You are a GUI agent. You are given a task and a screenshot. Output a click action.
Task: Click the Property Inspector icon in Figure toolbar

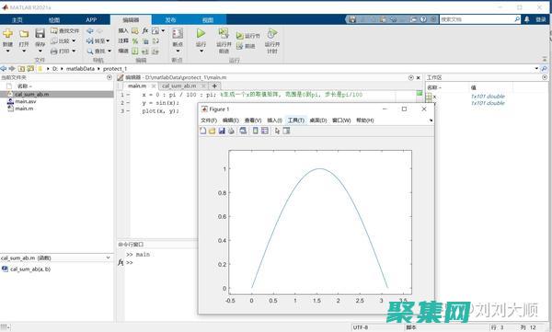pos(286,131)
